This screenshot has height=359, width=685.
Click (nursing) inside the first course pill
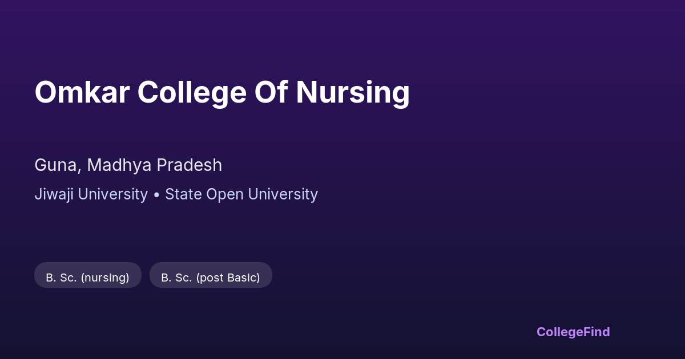click(x=105, y=278)
